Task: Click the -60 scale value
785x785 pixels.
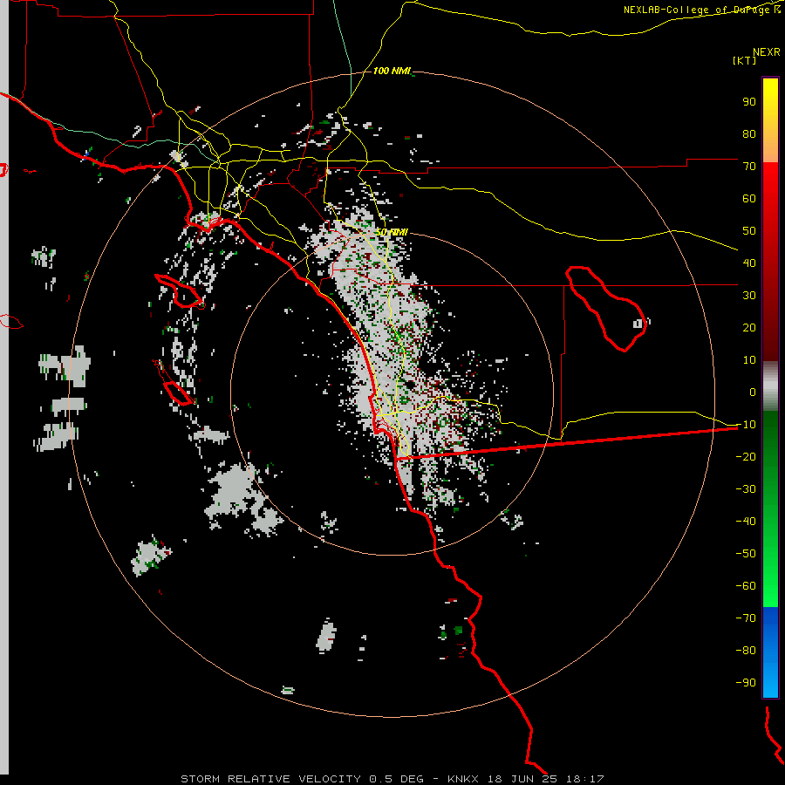Action: pos(746,586)
